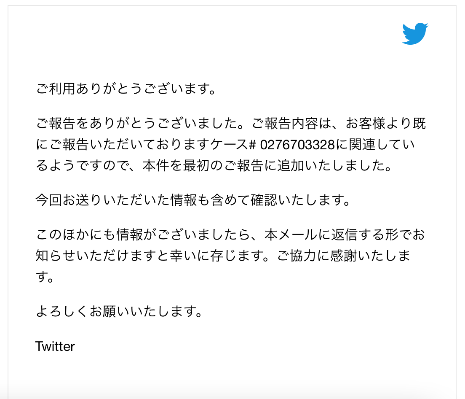Screen dimensions: 465x399
Task: Click the words ご報告内容は in second paragraph
Action: click(x=292, y=124)
